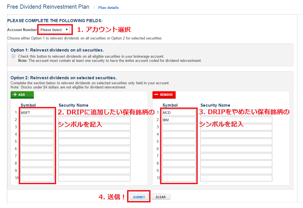Open the Plan details link

pos(108,8)
